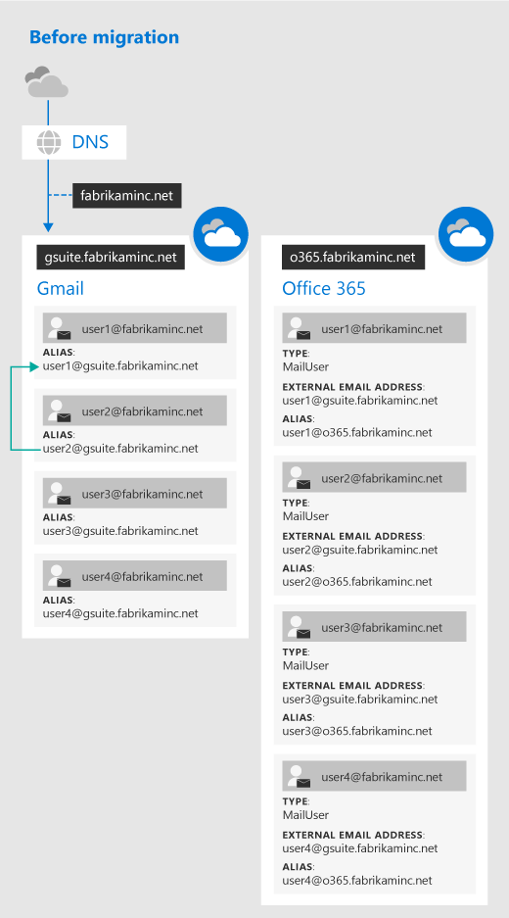
Task: Click EXTERNAL EMAIL ADDRESS label under Office 365 user1
Action: [x=353, y=387]
